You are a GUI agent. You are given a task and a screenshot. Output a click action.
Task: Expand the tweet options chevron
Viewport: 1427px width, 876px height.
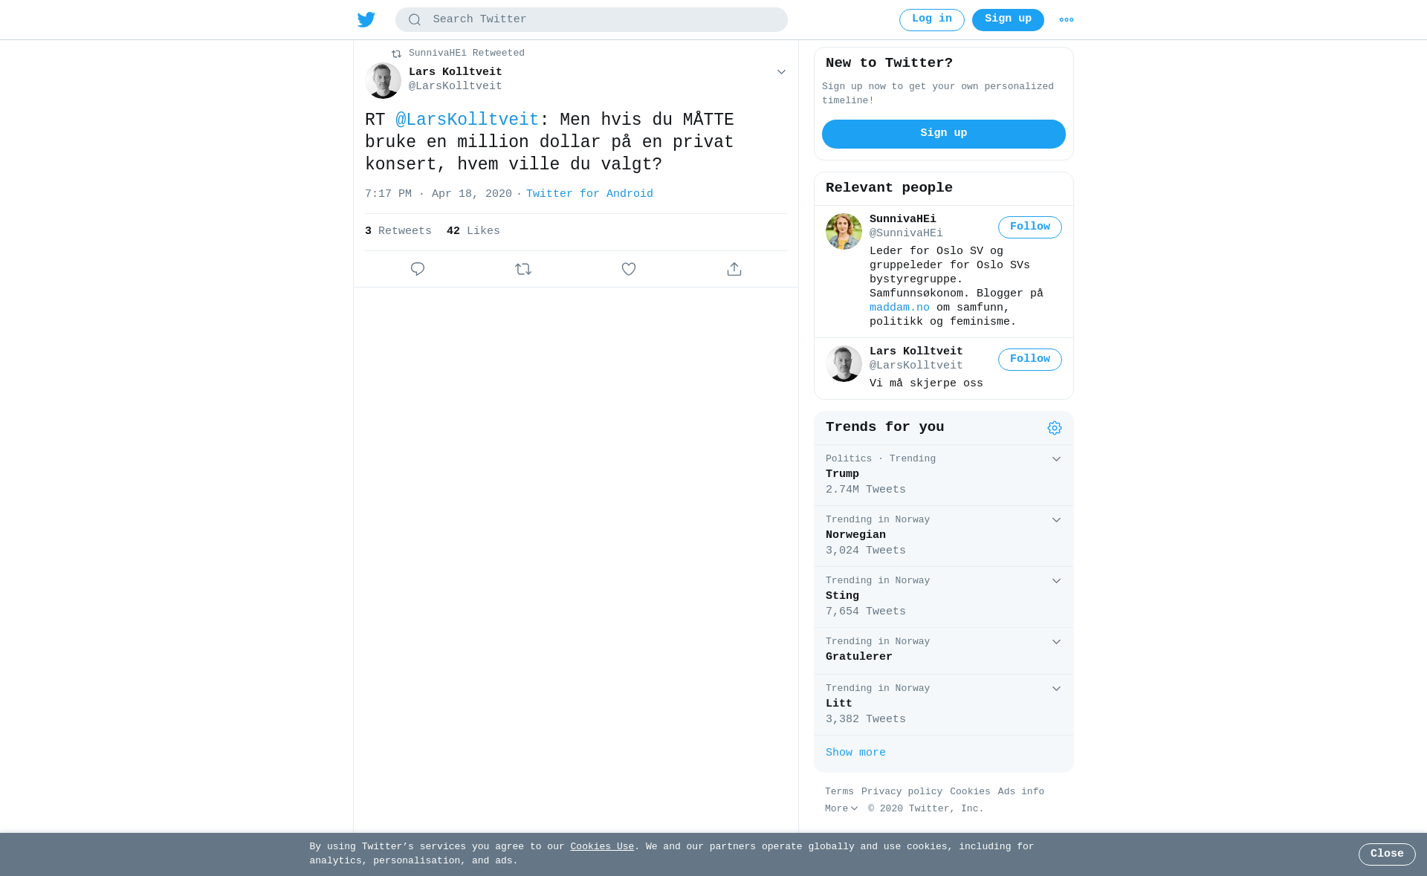click(x=781, y=72)
